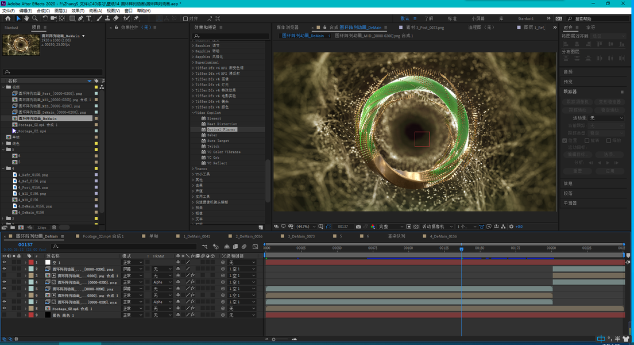
Task: Switch to the 渲染队列 timeline tab
Action: (x=396, y=236)
